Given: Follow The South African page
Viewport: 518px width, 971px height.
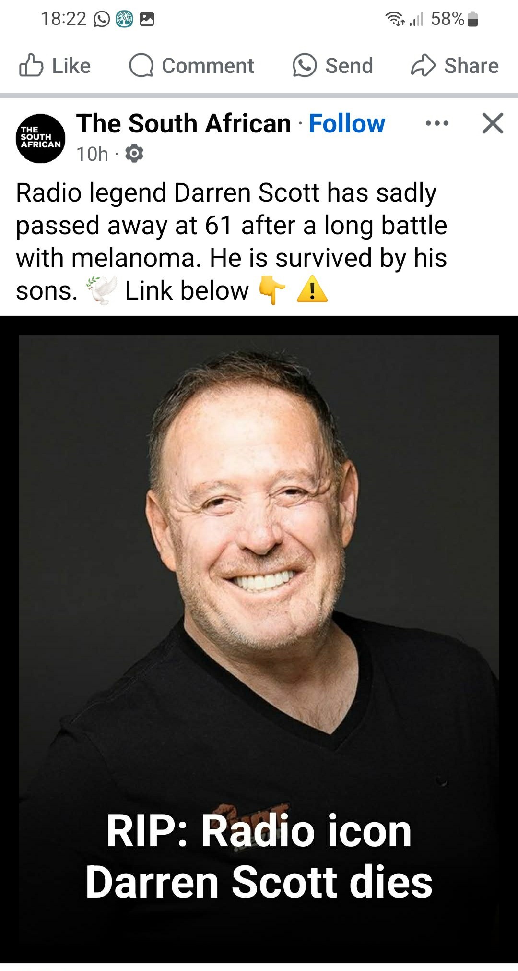Looking at the screenshot, I should pos(347,123).
